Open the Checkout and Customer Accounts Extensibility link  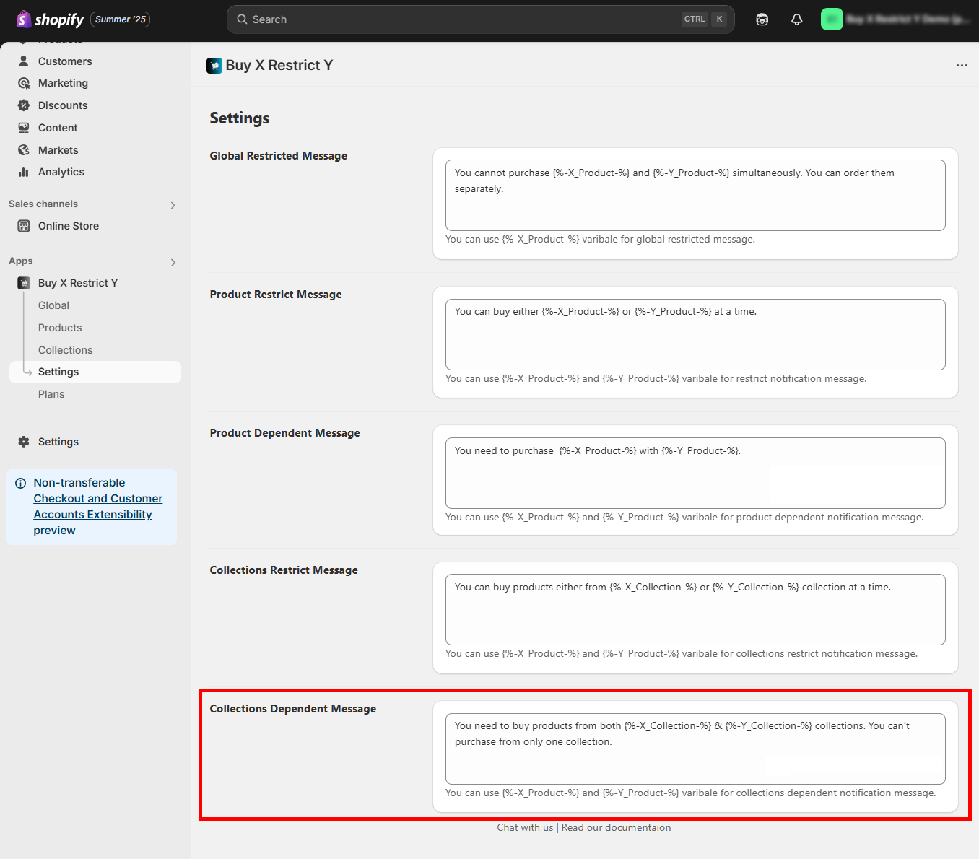click(97, 507)
